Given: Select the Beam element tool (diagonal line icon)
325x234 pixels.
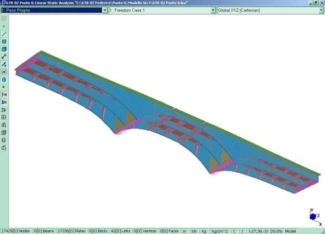Looking at the screenshot, I should coord(4,34).
